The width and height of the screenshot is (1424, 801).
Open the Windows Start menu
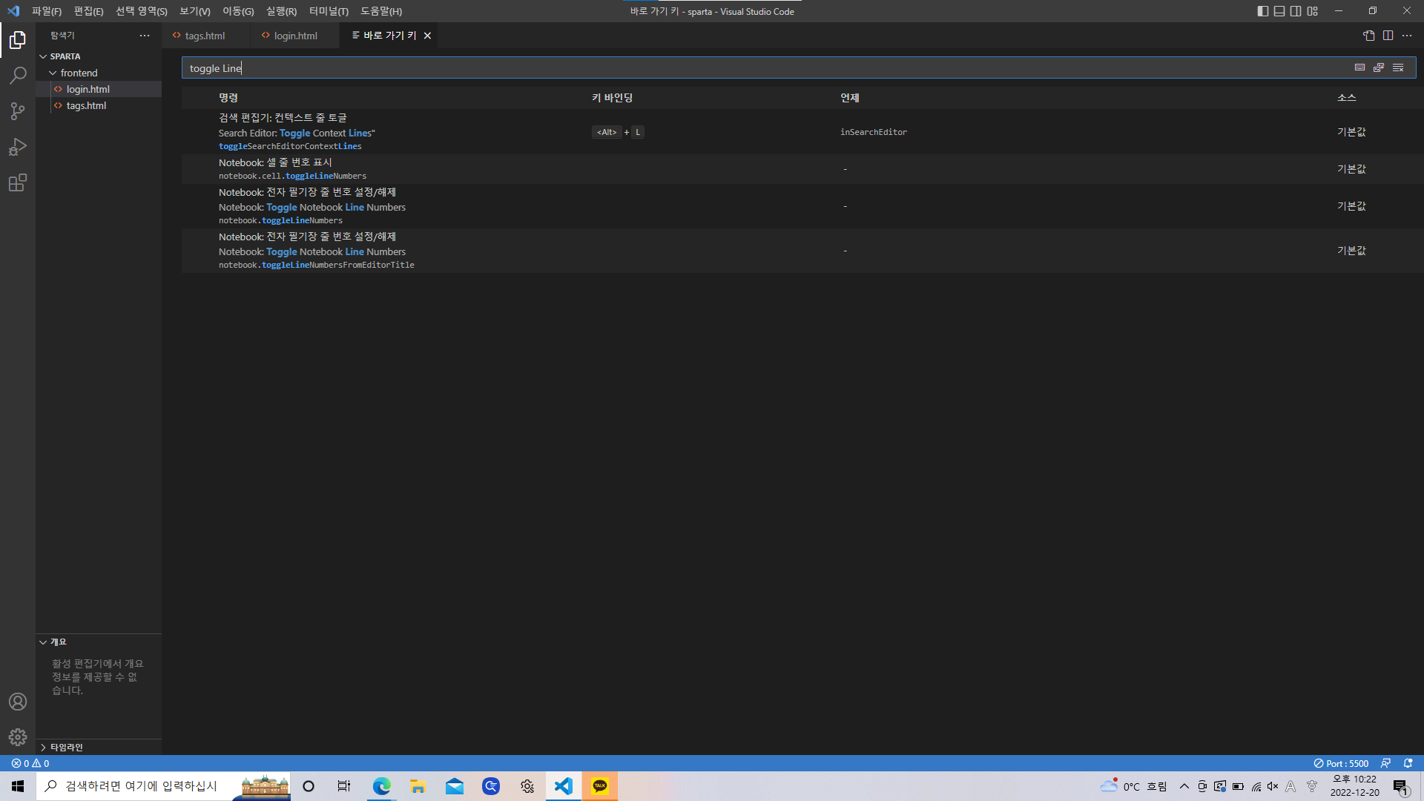coord(18,786)
